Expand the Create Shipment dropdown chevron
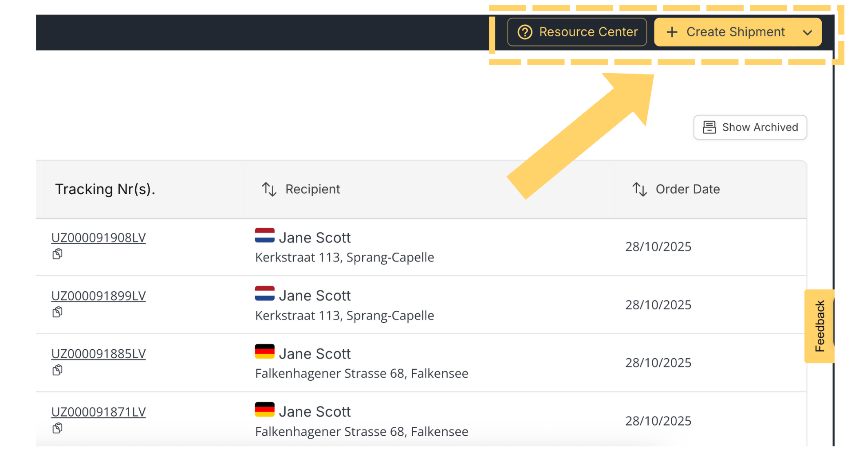The height and width of the screenshot is (461, 851). tap(808, 32)
